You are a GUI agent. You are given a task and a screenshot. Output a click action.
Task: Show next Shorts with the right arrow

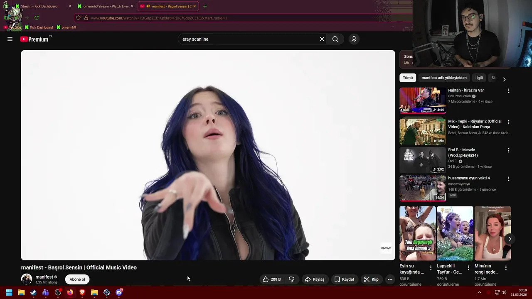pos(510,239)
